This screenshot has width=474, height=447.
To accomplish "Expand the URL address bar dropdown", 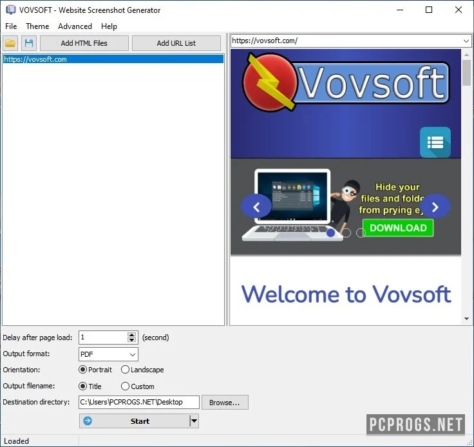I will pos(466,41).
